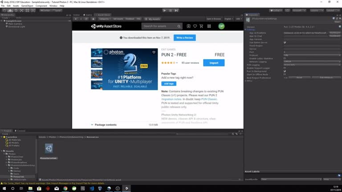Select the PhotonServerSettings asset thumbnail
Viewport: 342px width, 192px height.
(49, 148)
